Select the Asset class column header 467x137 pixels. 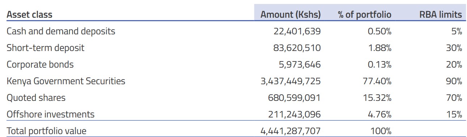29,15
